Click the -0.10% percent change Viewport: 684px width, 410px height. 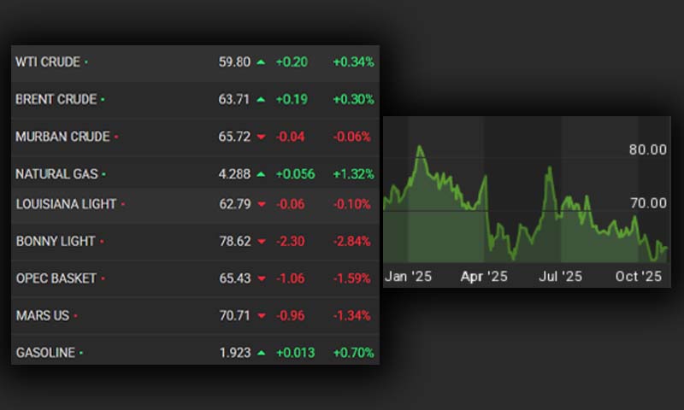tap(351, 204)
